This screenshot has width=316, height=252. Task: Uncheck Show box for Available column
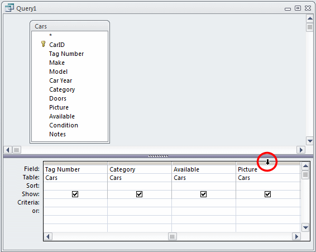[203, 194]
